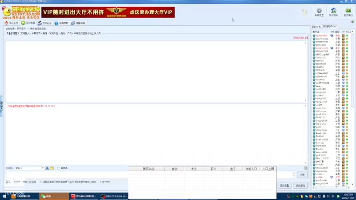Click the user list horizontal scrollbar
The width and height of the screenshot is (356, 200).
click(331, 188)
